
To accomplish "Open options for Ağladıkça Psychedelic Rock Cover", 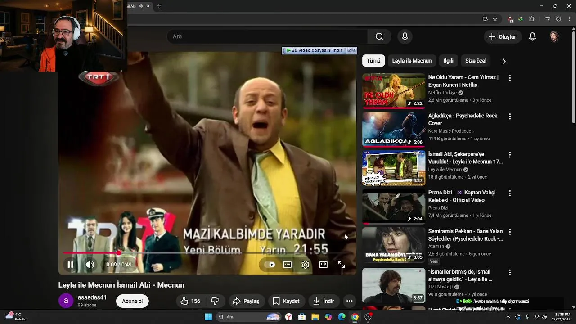I will click(x=510, y=116).
